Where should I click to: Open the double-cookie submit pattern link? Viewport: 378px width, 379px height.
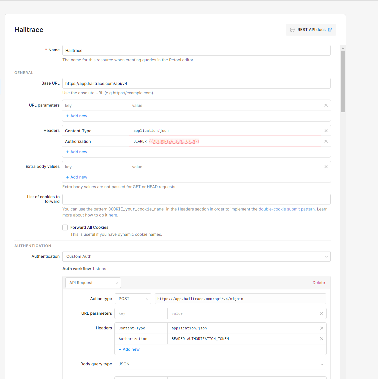coord(287,209)
